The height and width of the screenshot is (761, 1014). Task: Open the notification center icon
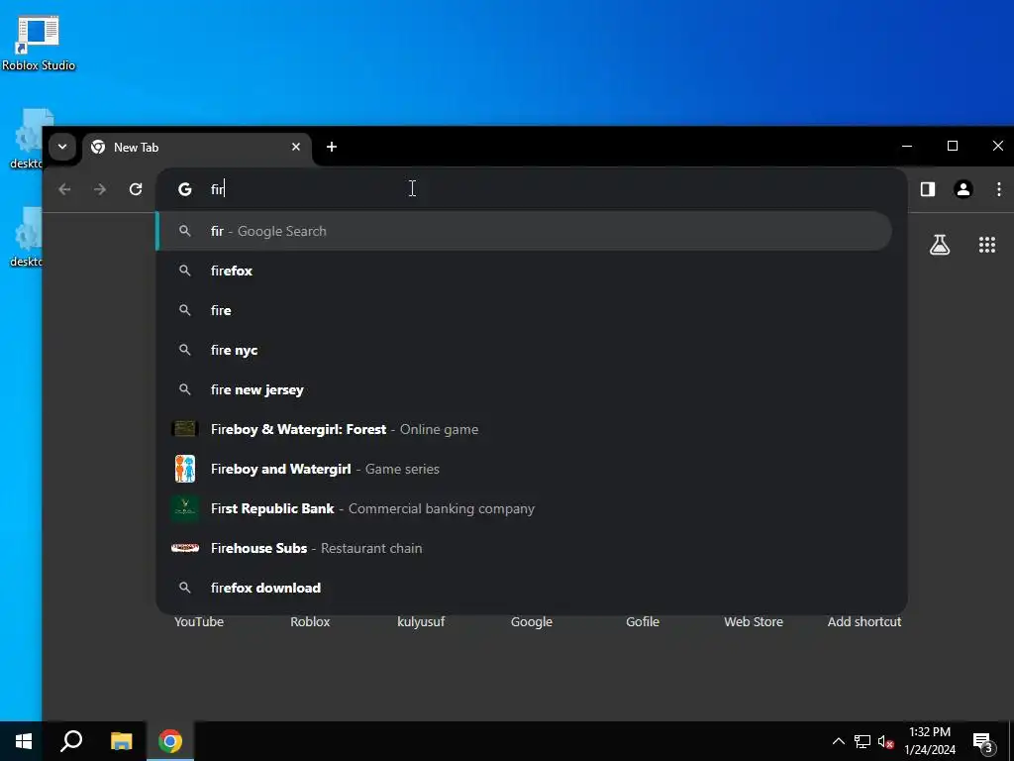[x=983, y=741]
